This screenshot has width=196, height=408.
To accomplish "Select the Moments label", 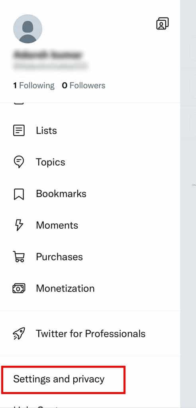I will click(x=57, y=226).
